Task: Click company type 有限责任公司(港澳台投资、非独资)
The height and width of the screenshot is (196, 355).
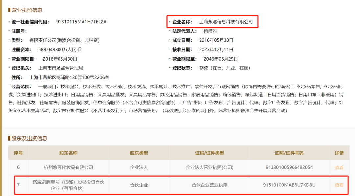Action: [x=64, y=40]
